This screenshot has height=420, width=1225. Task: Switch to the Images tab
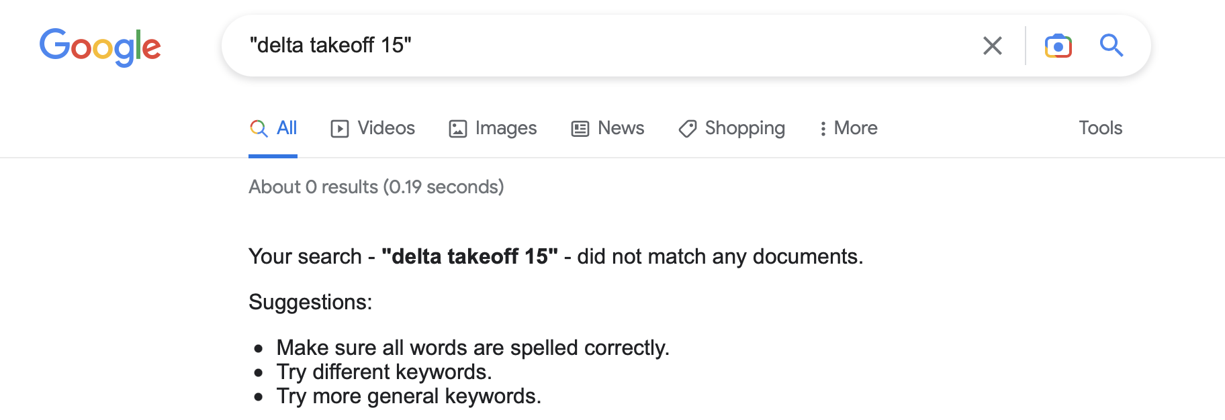tap(506, 128)
